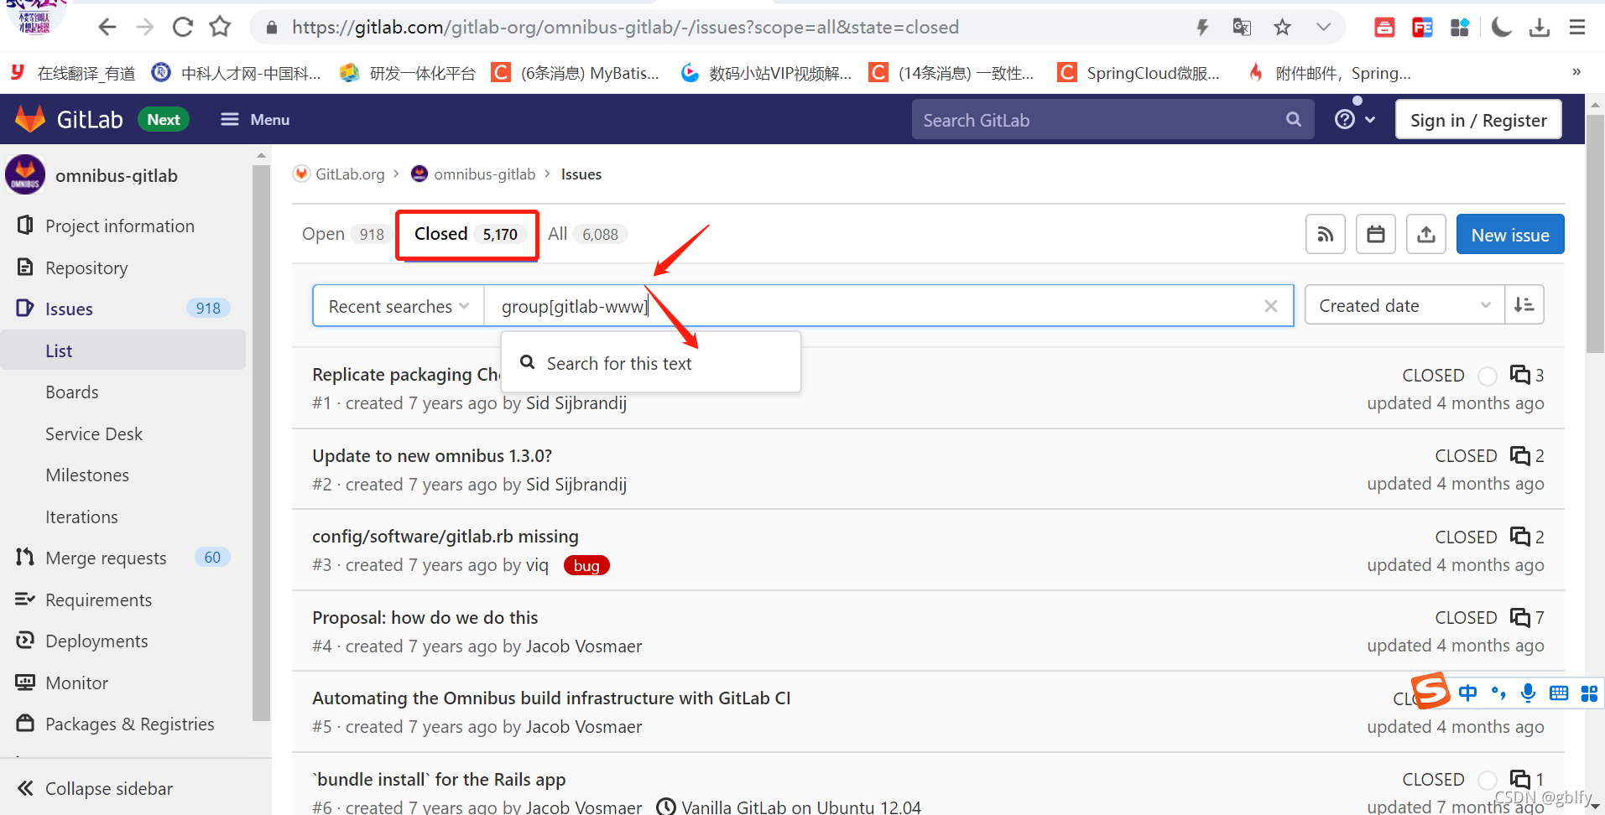This screenshot has width=1605, height=815.
Task: Subscribe to the issues RSS feed
Action: point(1326,235)
